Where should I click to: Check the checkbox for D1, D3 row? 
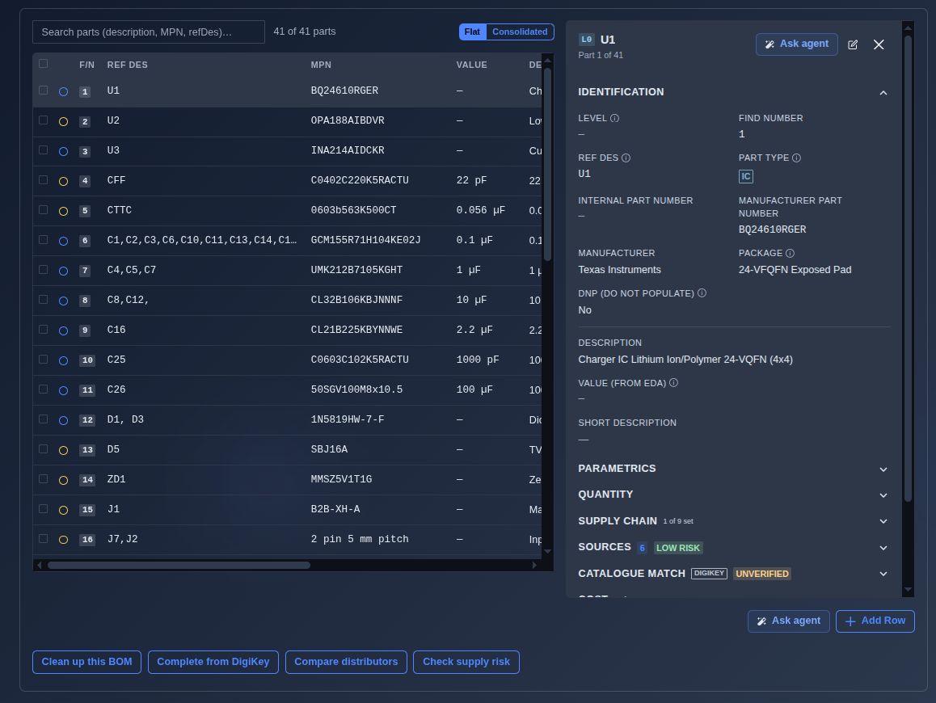tap(43, 419)
